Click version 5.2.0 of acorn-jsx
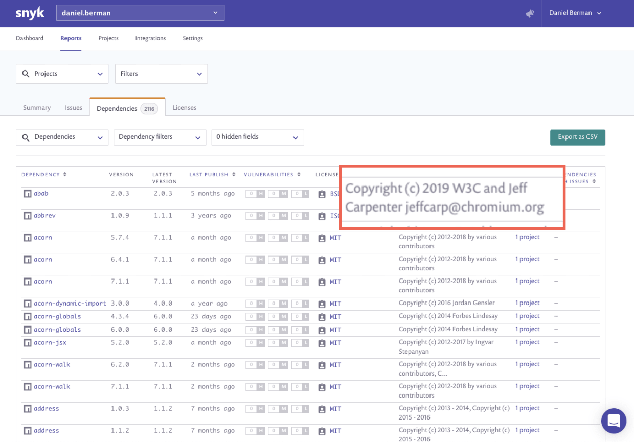Viewport: 634px width, 442px height. pyautogui.click(x=120, y=343)
